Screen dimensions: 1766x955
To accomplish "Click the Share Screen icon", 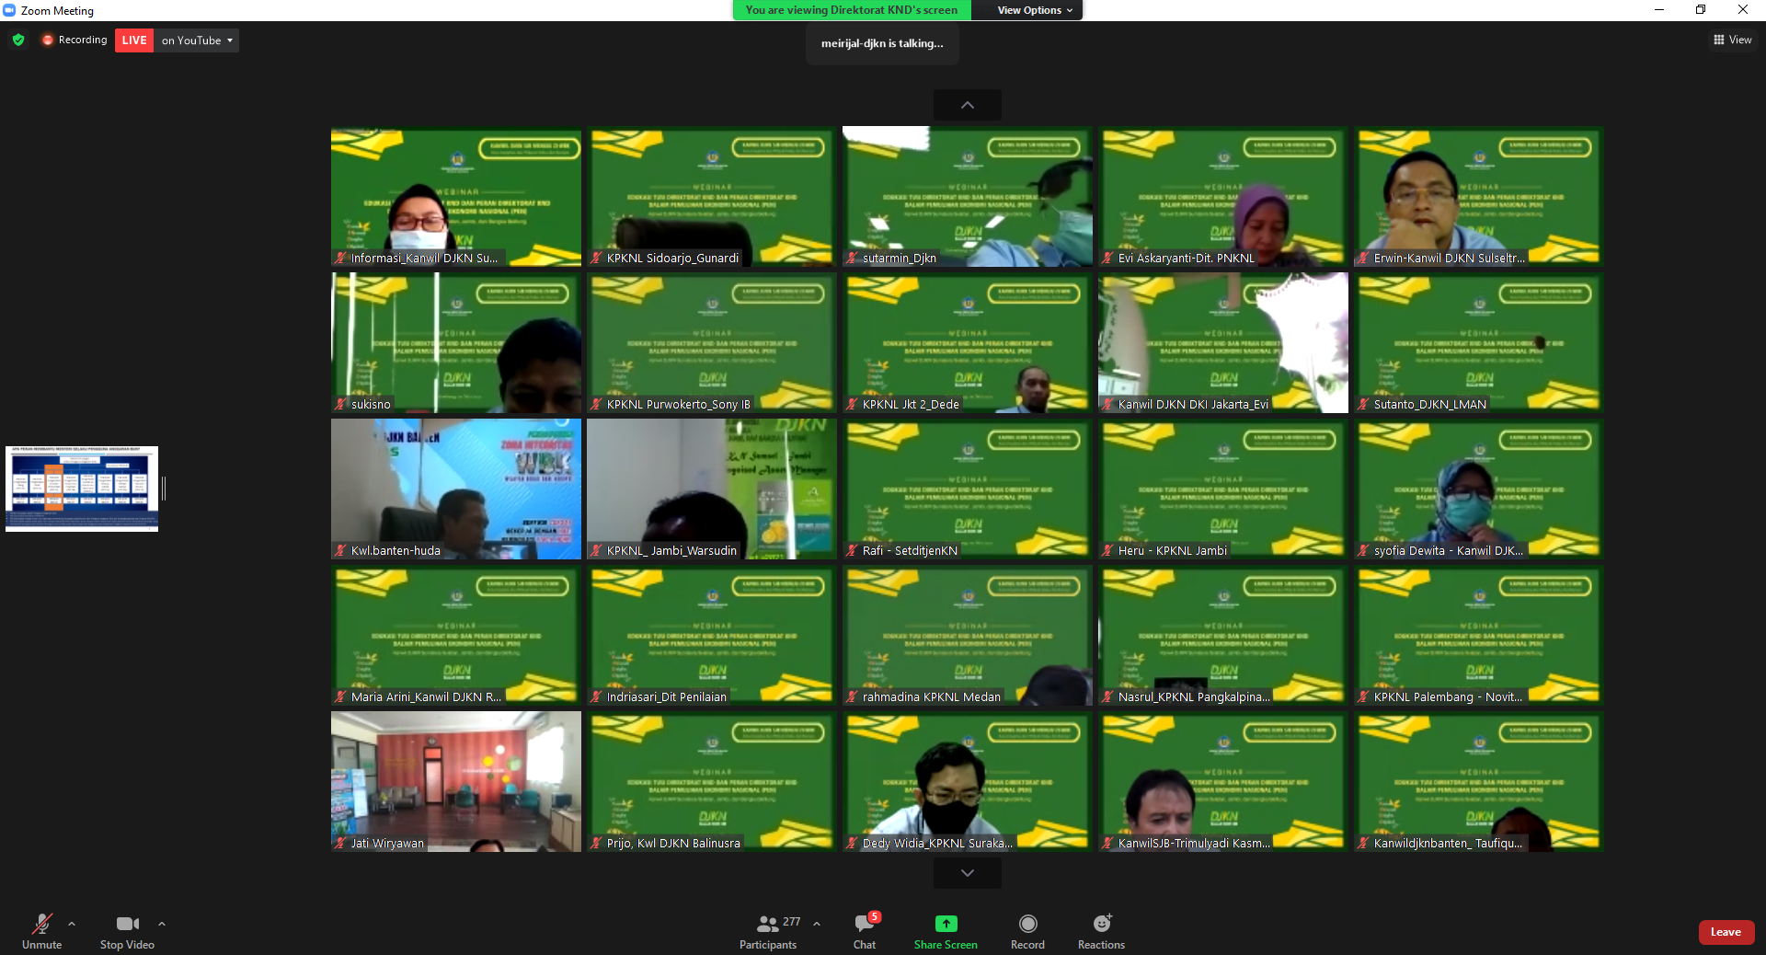I will [x=946, y=924].
